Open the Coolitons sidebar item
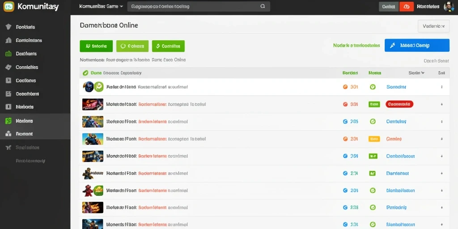 35,81
